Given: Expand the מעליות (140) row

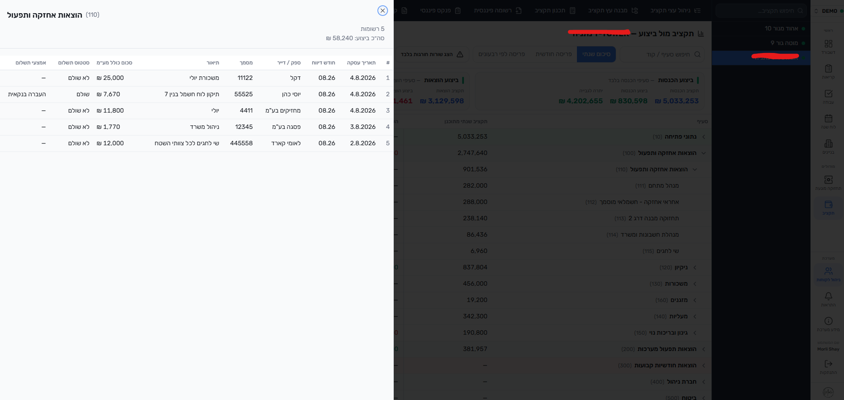Looking at the screenshot, I should click(x=695, y=317).
